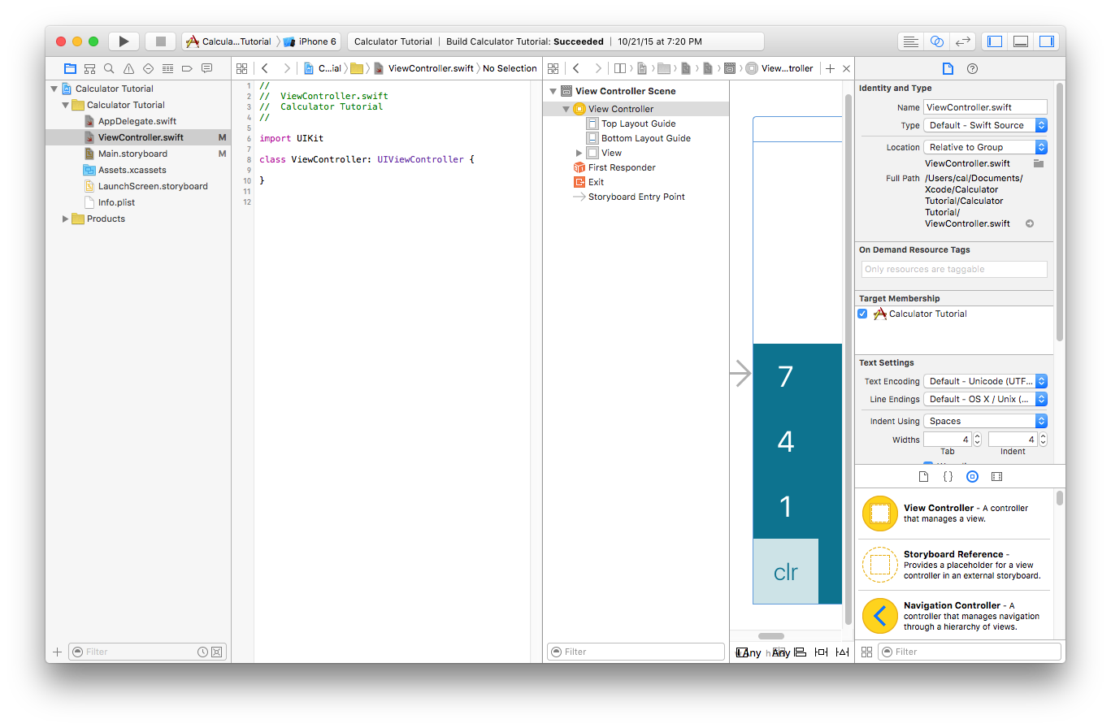This screenshot has width=1111, height=728.
Task: Select Assets.xcassets in the navigator
Action: click(x=132, y=170)
